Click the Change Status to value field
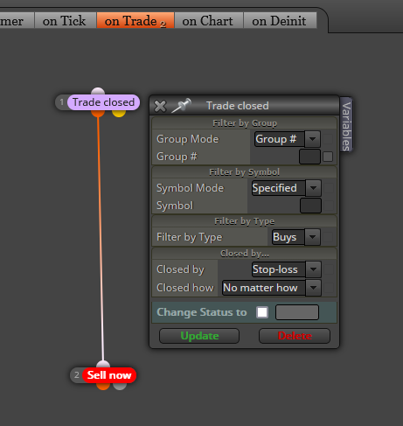403x426 pixels. pos(297,312)
